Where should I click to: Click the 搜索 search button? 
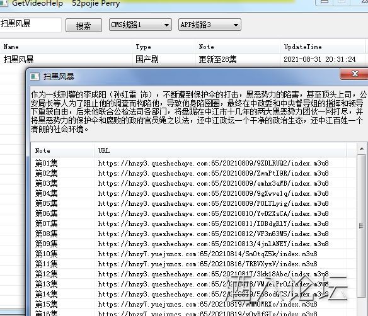coord(84,25)
